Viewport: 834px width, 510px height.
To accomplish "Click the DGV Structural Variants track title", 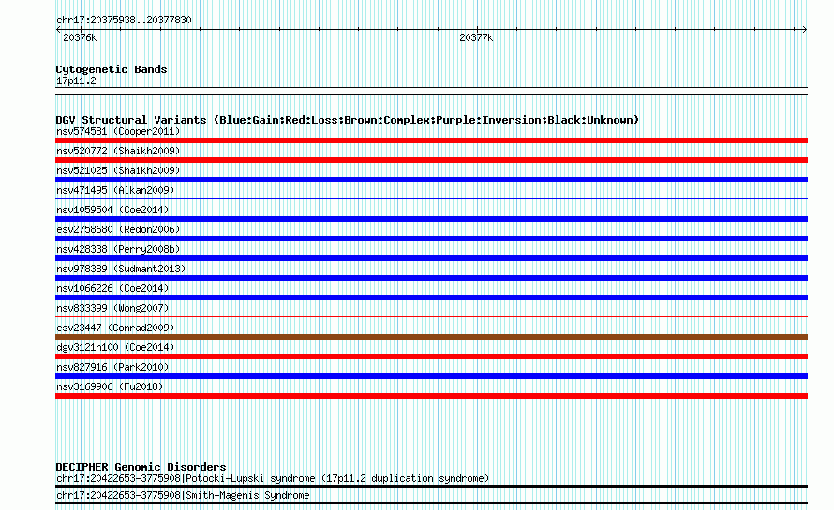I will 348,120.
